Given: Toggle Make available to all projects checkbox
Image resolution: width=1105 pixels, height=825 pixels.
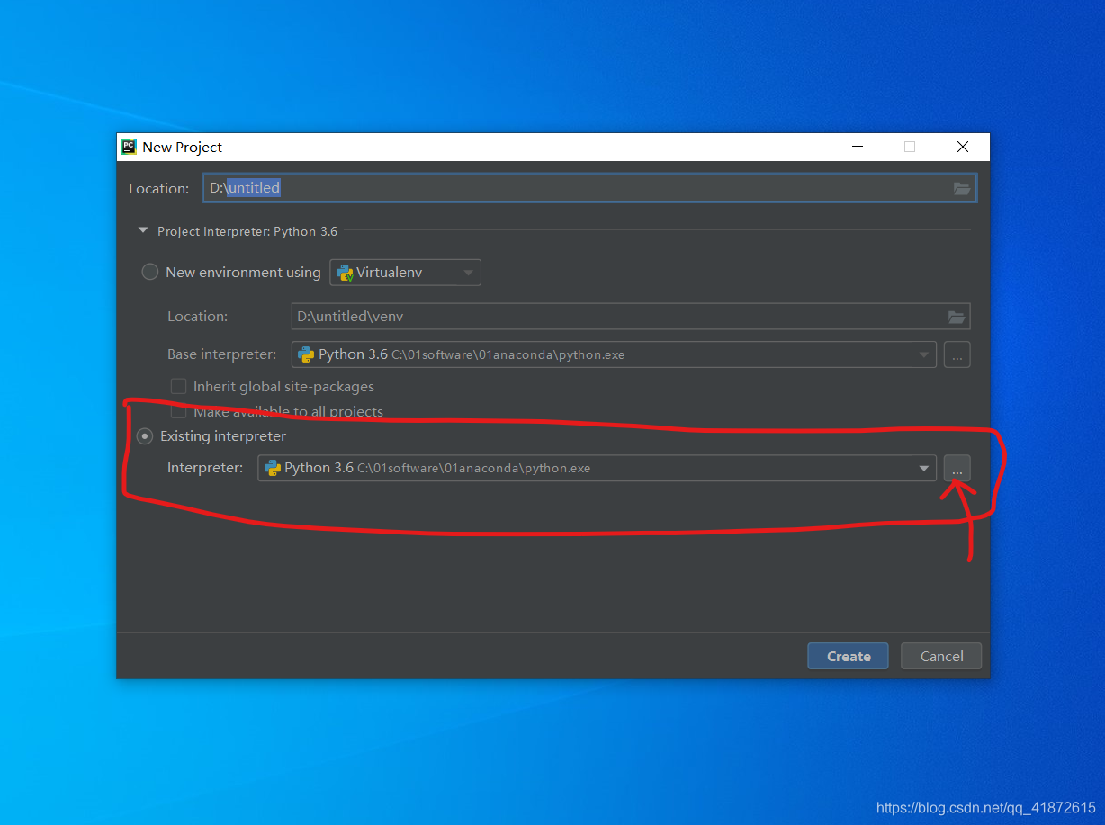Looking at the screenshot, I should [178, 411].
